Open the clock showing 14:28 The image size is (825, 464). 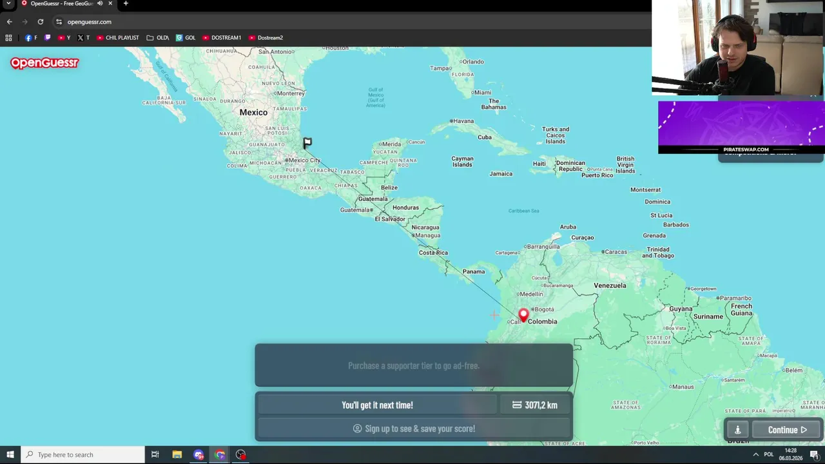(791, 454)
